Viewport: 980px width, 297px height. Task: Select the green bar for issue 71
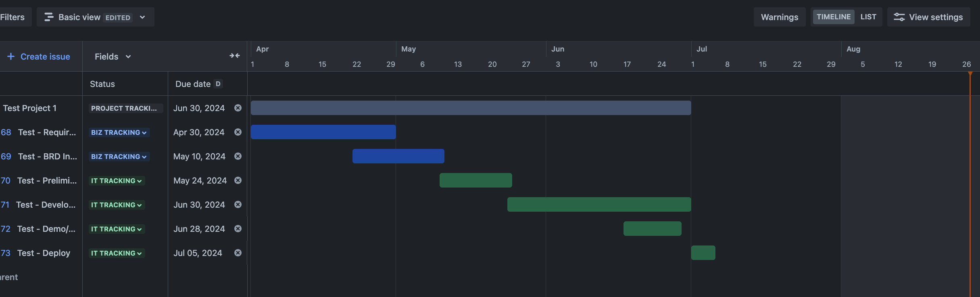[x=599, y=204]
